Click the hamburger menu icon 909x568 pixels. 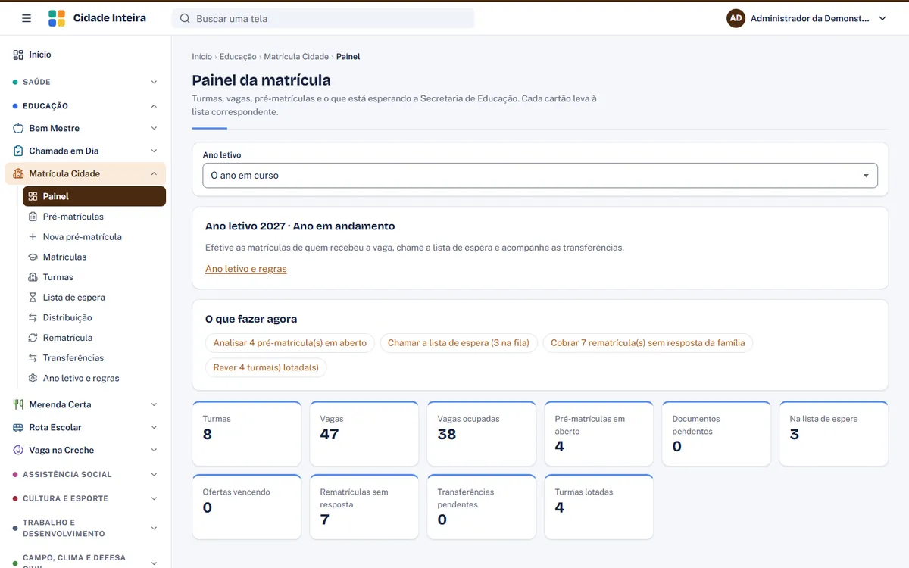pos(27,18)
